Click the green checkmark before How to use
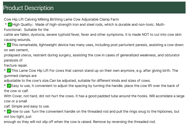The height and width of the screenshot is (127, 188). point(9,112)
